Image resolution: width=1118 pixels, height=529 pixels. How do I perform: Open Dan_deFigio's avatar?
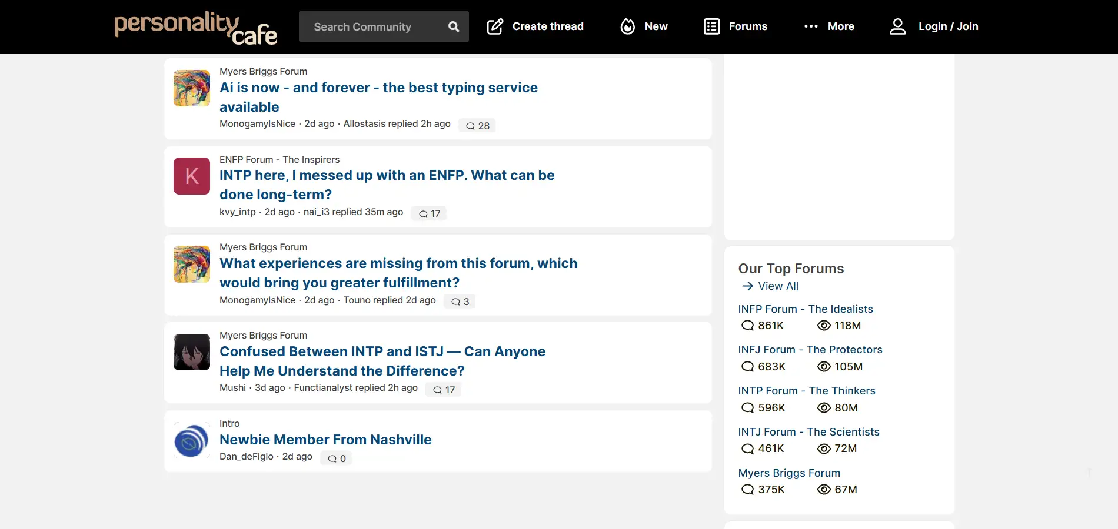192,440
